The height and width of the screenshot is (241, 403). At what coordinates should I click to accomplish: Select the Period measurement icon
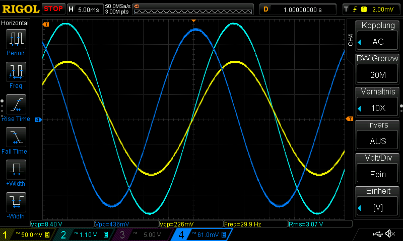point(16,39)
